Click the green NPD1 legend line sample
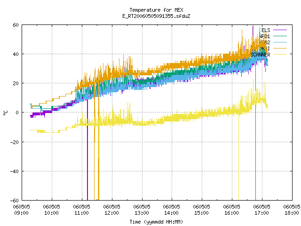This screenshot has height=226, width=301. tap(280, 36)
